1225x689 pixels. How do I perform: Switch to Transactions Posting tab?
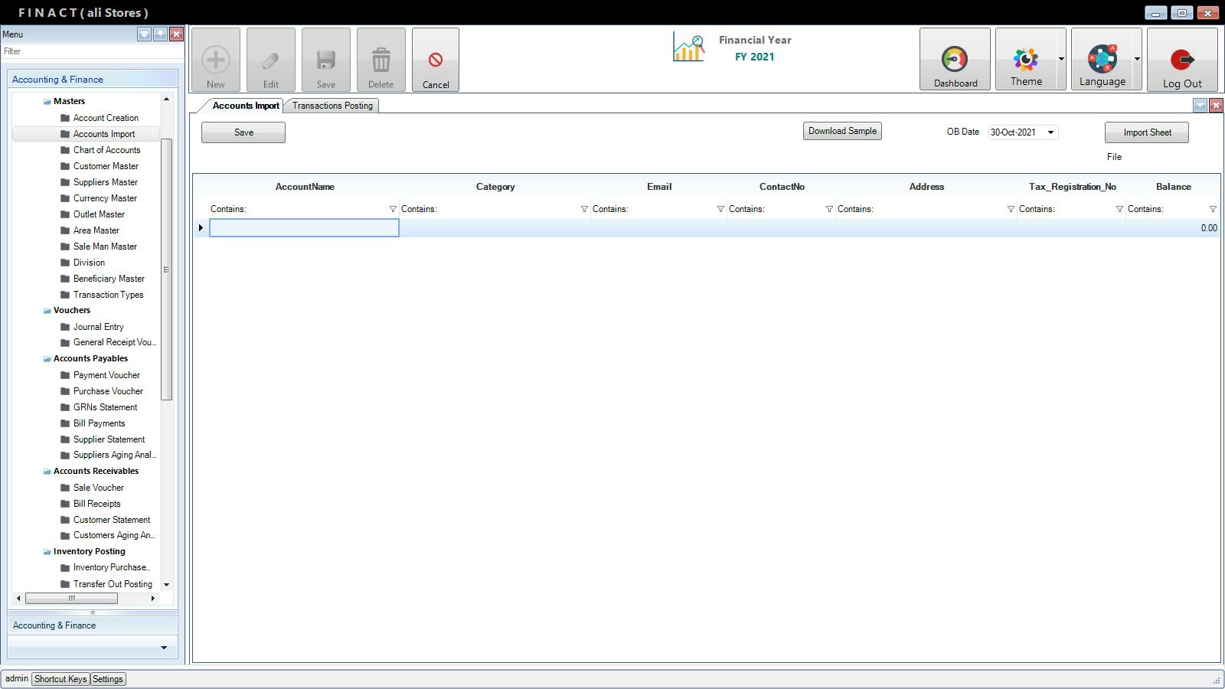[332, 106]
